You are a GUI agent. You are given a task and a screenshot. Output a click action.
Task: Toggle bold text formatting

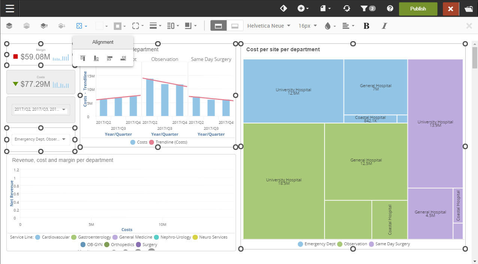tap(366, 26)
